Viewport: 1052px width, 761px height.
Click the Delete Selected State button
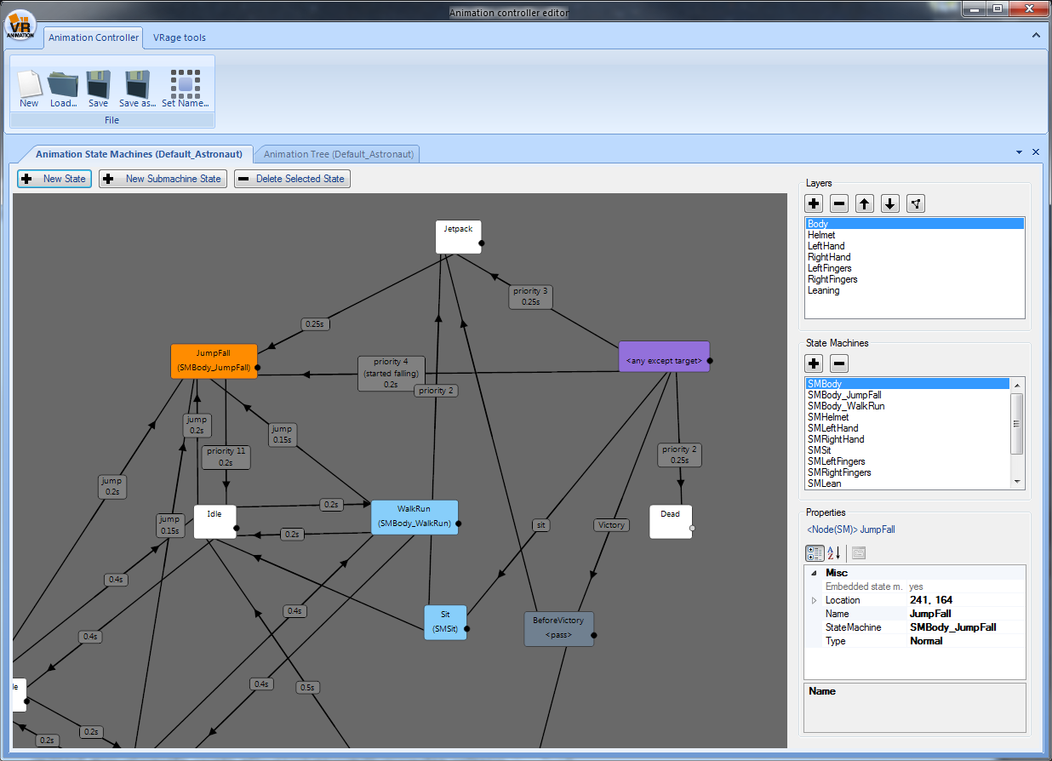(x=292, y=179)
